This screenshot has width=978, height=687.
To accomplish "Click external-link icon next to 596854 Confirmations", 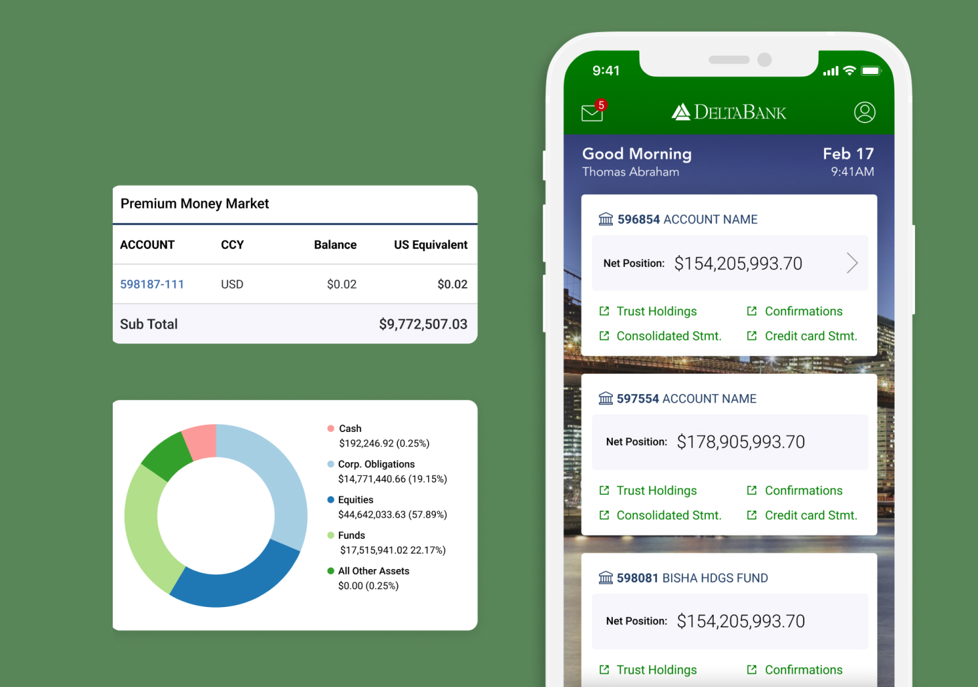I will coord(752,311).
